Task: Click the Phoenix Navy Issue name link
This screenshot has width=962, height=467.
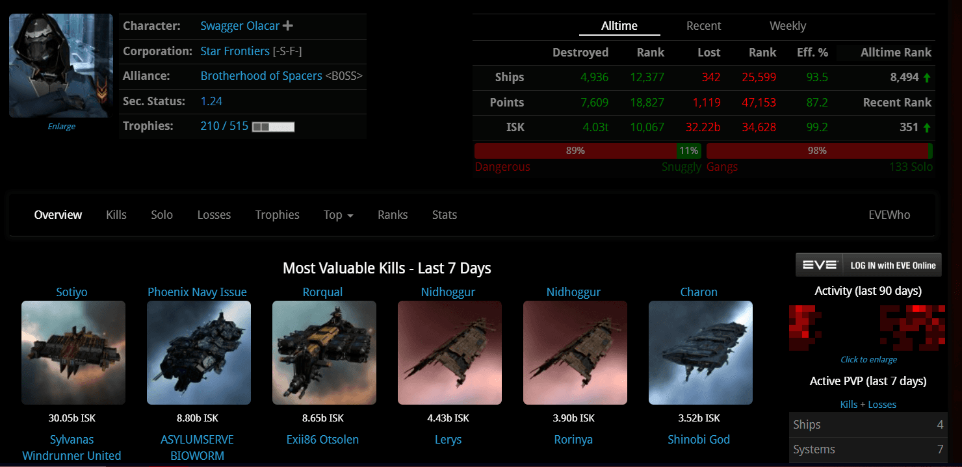Action: coord(197,292)
